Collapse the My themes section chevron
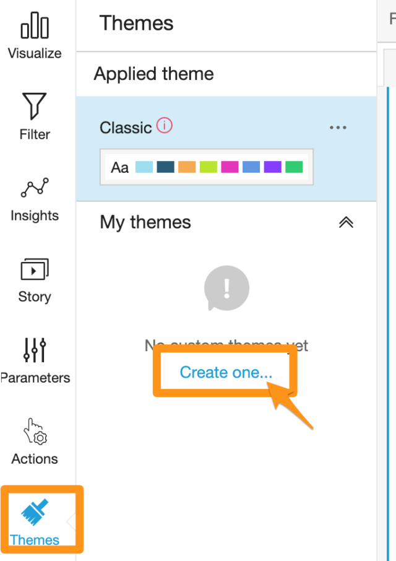The width and height of the screenshot is (396, 561). coord(346,222)
